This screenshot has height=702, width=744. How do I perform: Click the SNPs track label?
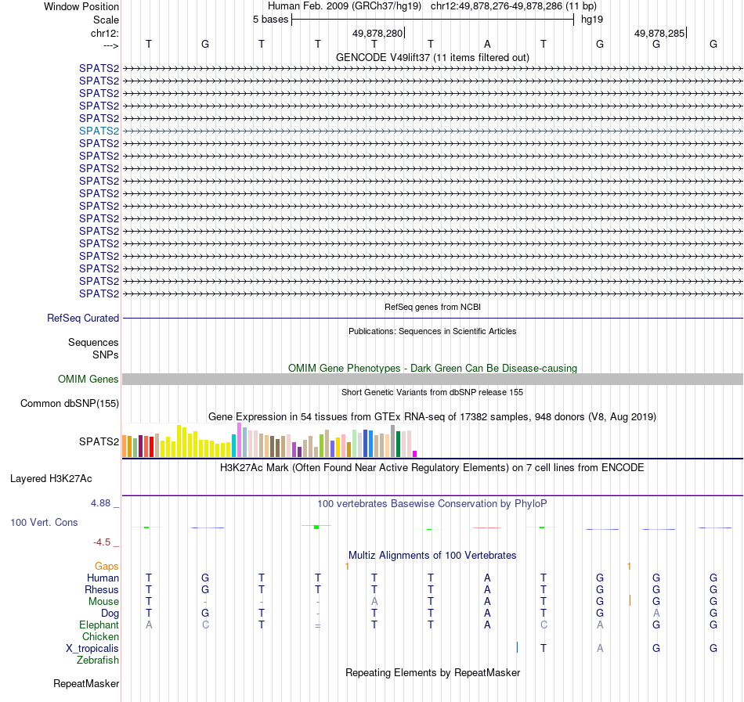tap(106, 355)
